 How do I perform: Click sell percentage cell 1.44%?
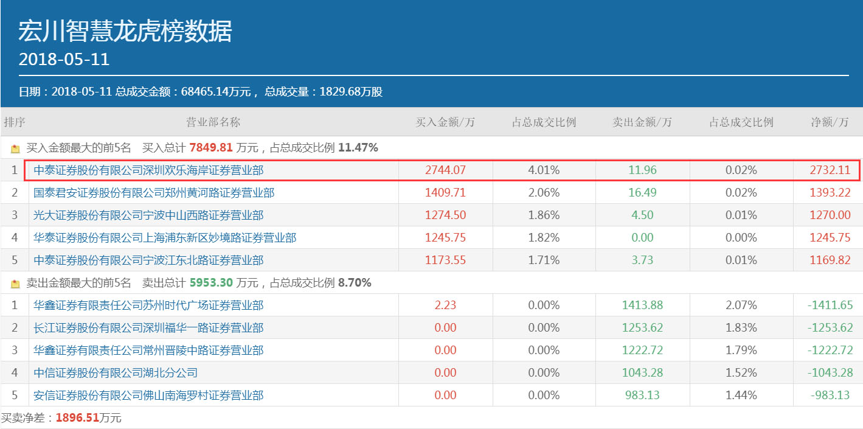point(741,396)
